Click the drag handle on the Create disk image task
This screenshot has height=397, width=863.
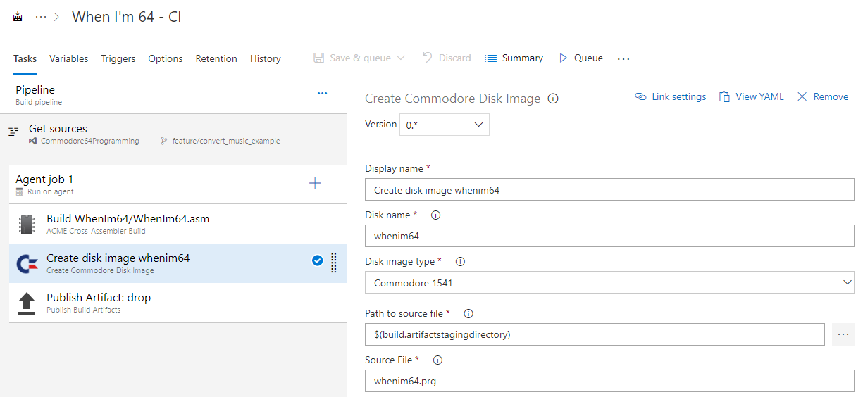tap(334, 262)
